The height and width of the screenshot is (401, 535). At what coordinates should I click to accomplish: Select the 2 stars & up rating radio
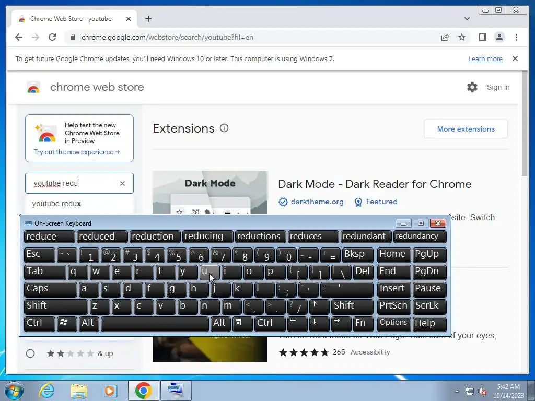(x=30, y=353)
